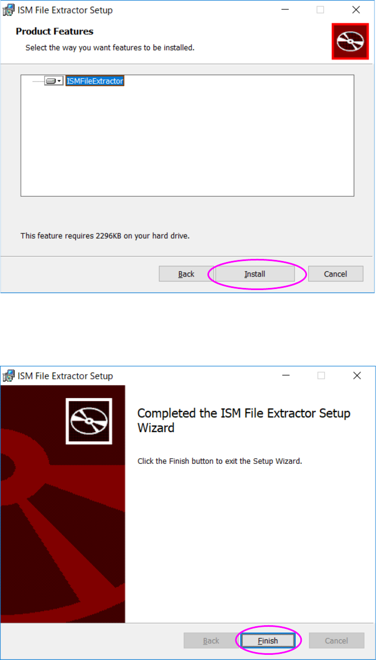
Task: Go Back from the Product Features dialog
Action: 186,274
